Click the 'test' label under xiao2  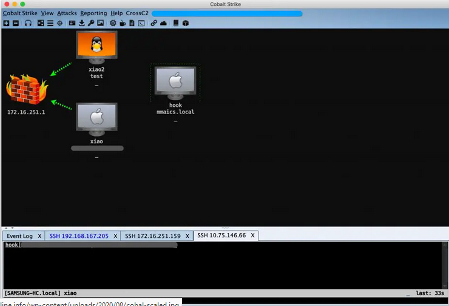[96, 76]
